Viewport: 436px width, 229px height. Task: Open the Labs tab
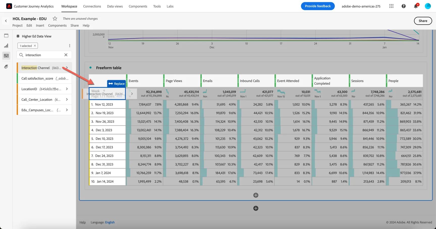tap(170, 6)
